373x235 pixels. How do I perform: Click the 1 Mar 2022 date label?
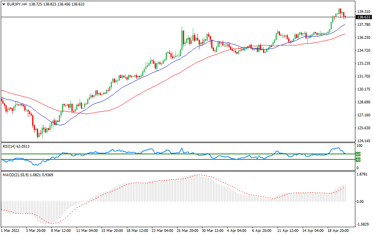pos(11,231)
